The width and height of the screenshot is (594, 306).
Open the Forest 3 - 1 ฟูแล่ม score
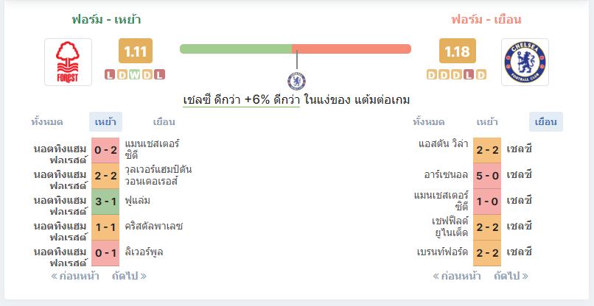tap(105, 202)
